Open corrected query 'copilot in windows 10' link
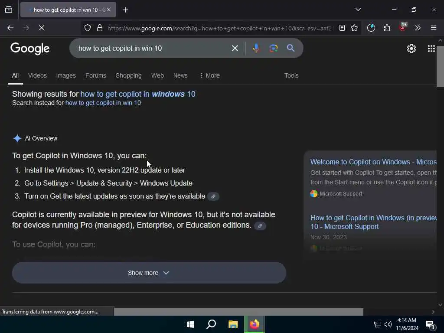Screen dimensions: 444x333 138,94
